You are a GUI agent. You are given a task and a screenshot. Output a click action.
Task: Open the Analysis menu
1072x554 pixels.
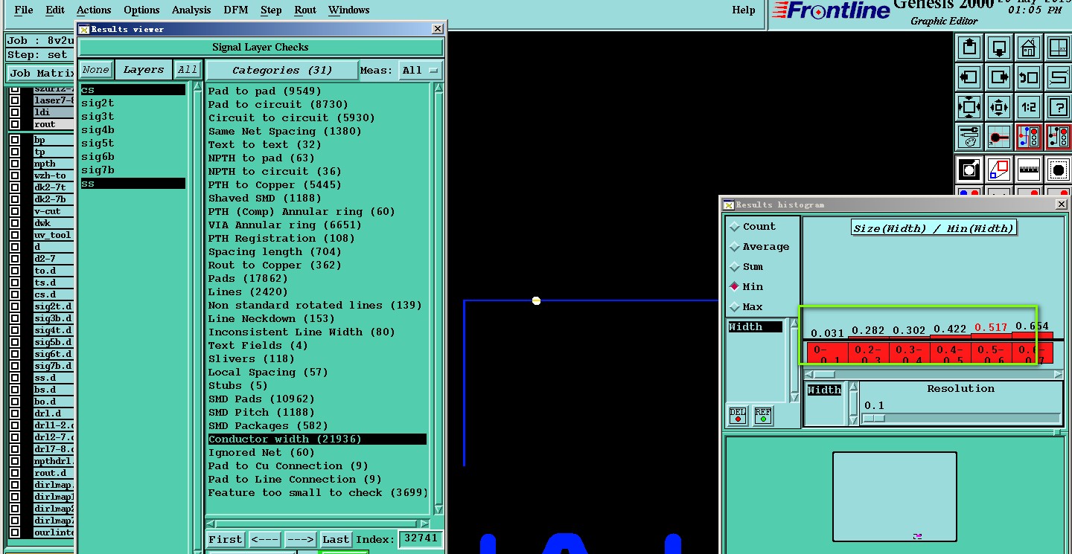point(191,10)
